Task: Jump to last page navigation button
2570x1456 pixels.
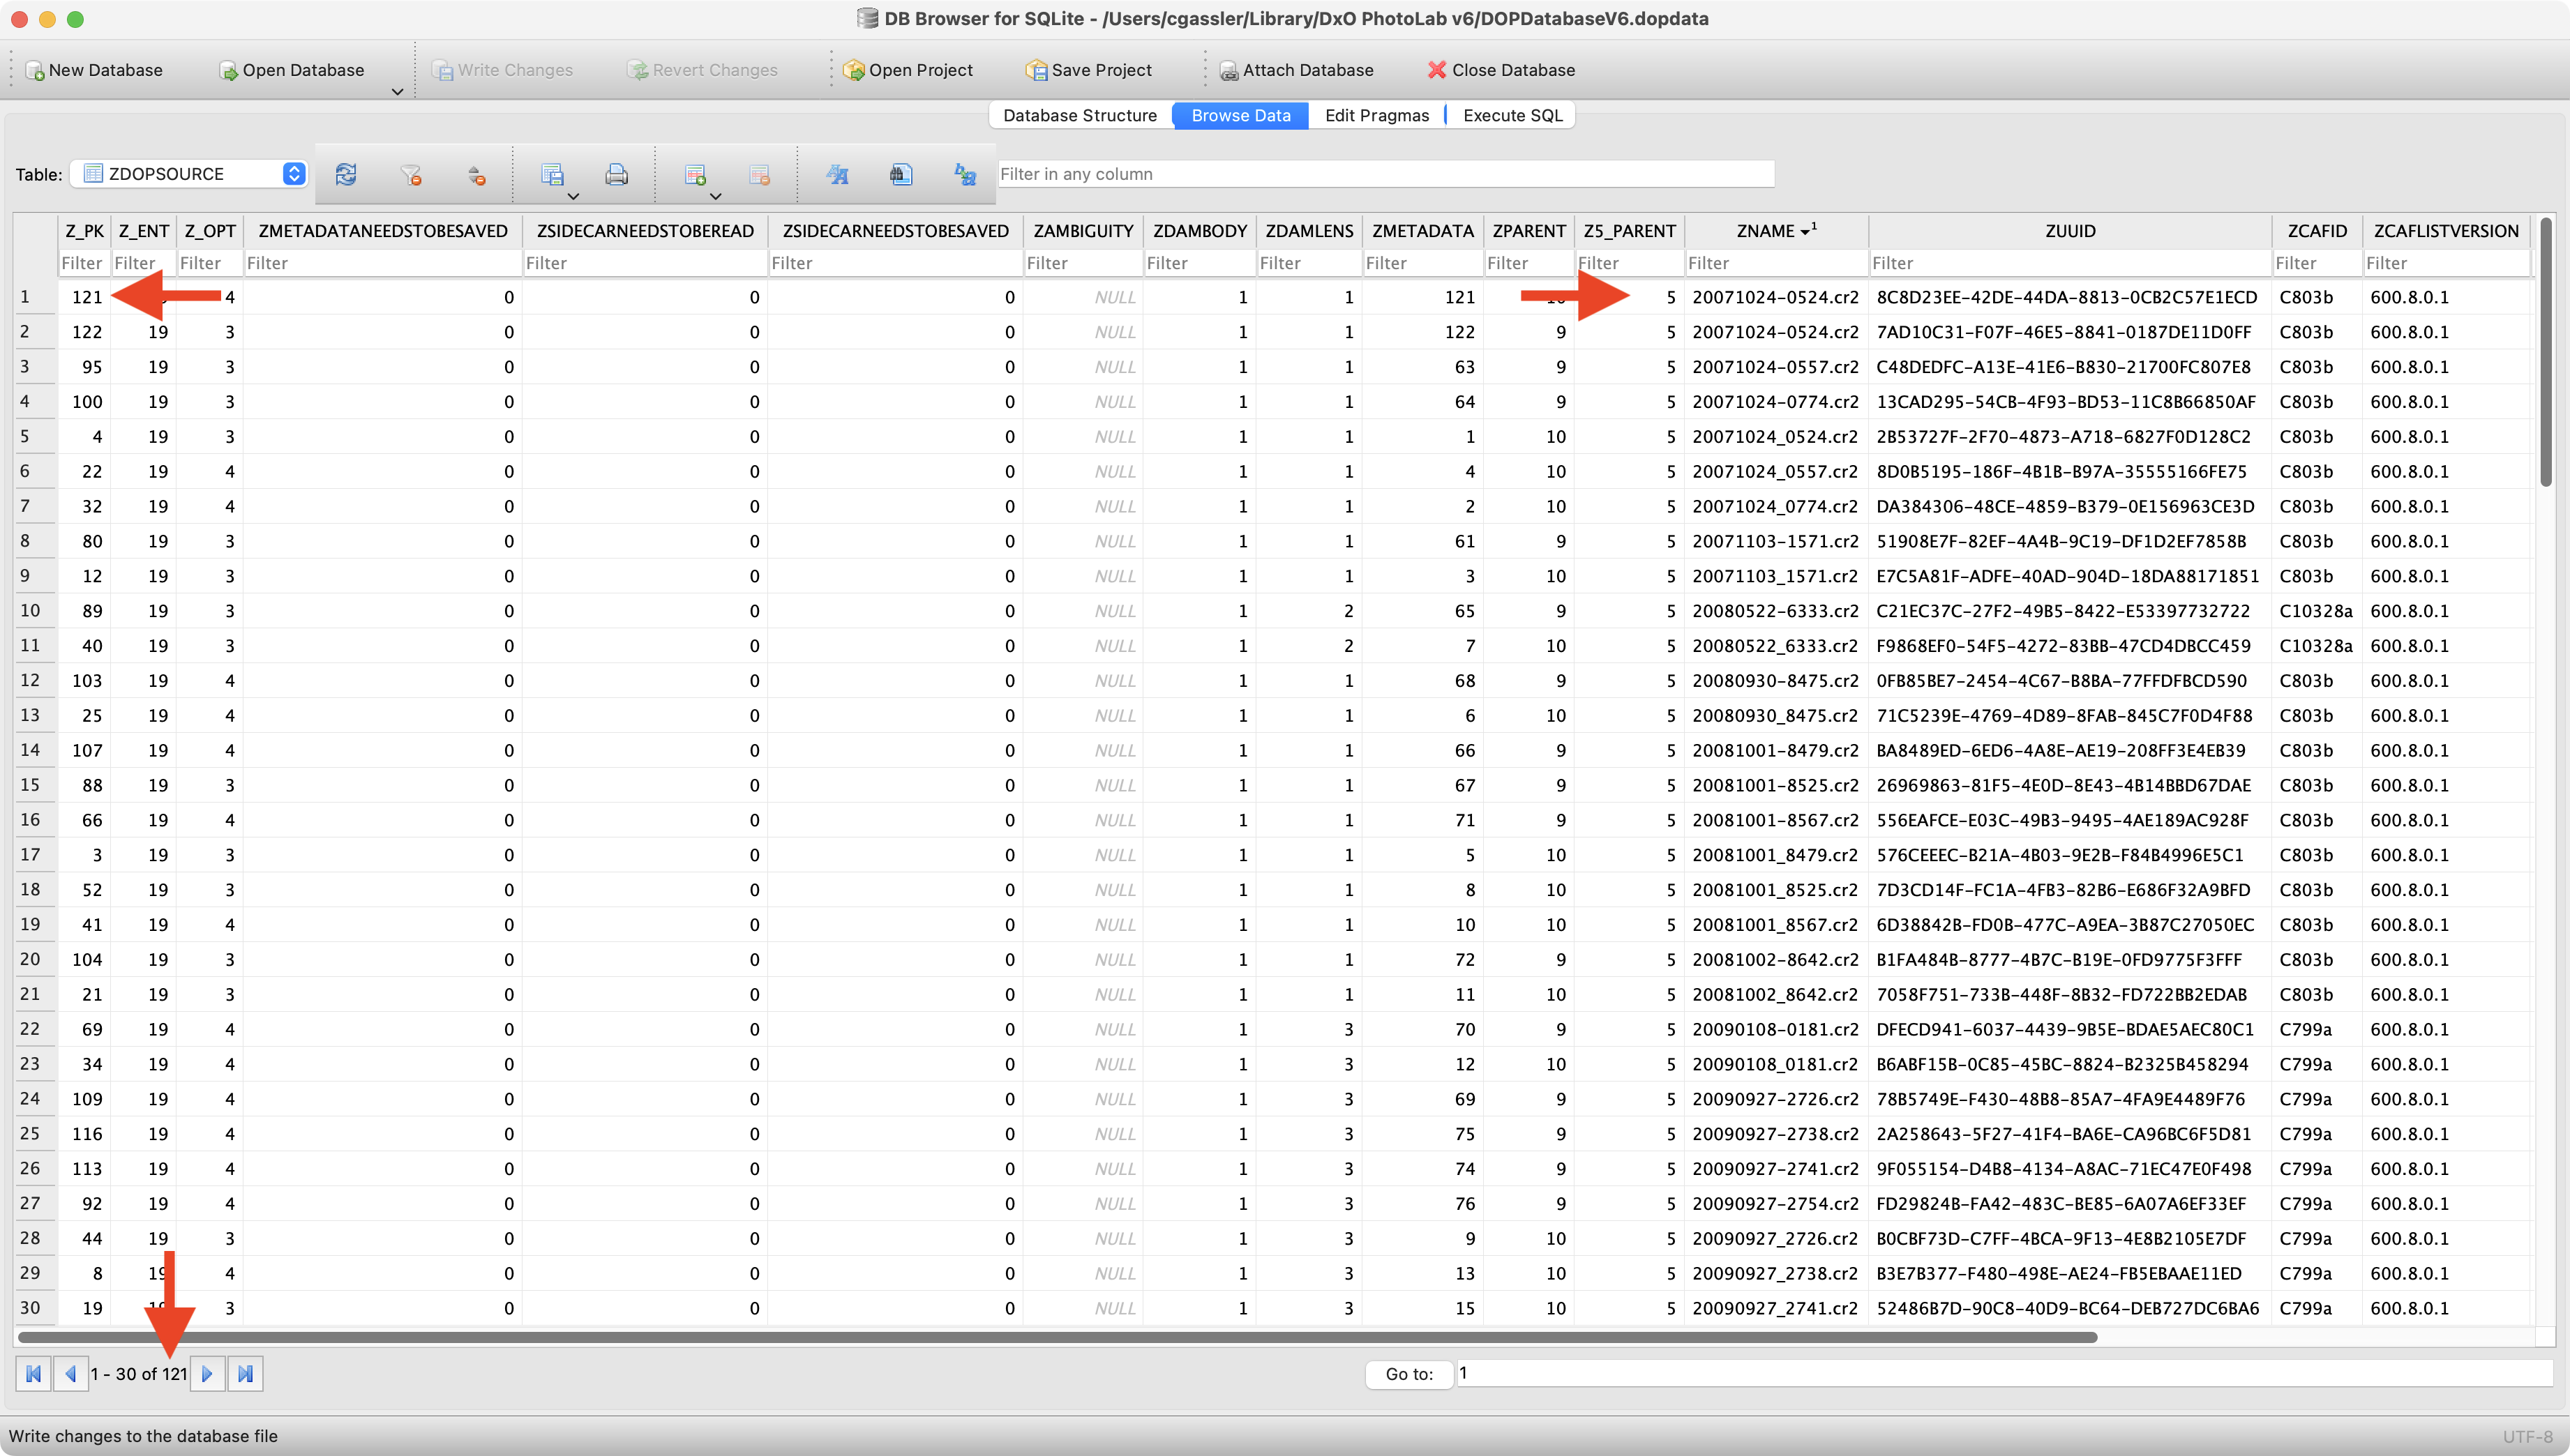Action: (245, 1374)
